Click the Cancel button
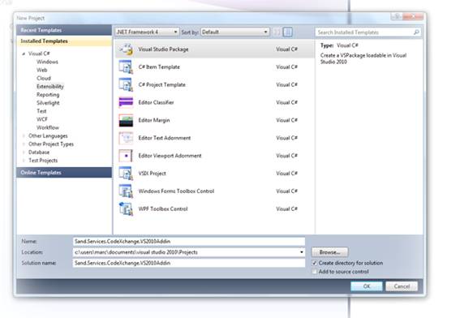This screenshot has height=318, width=460. 402,286
